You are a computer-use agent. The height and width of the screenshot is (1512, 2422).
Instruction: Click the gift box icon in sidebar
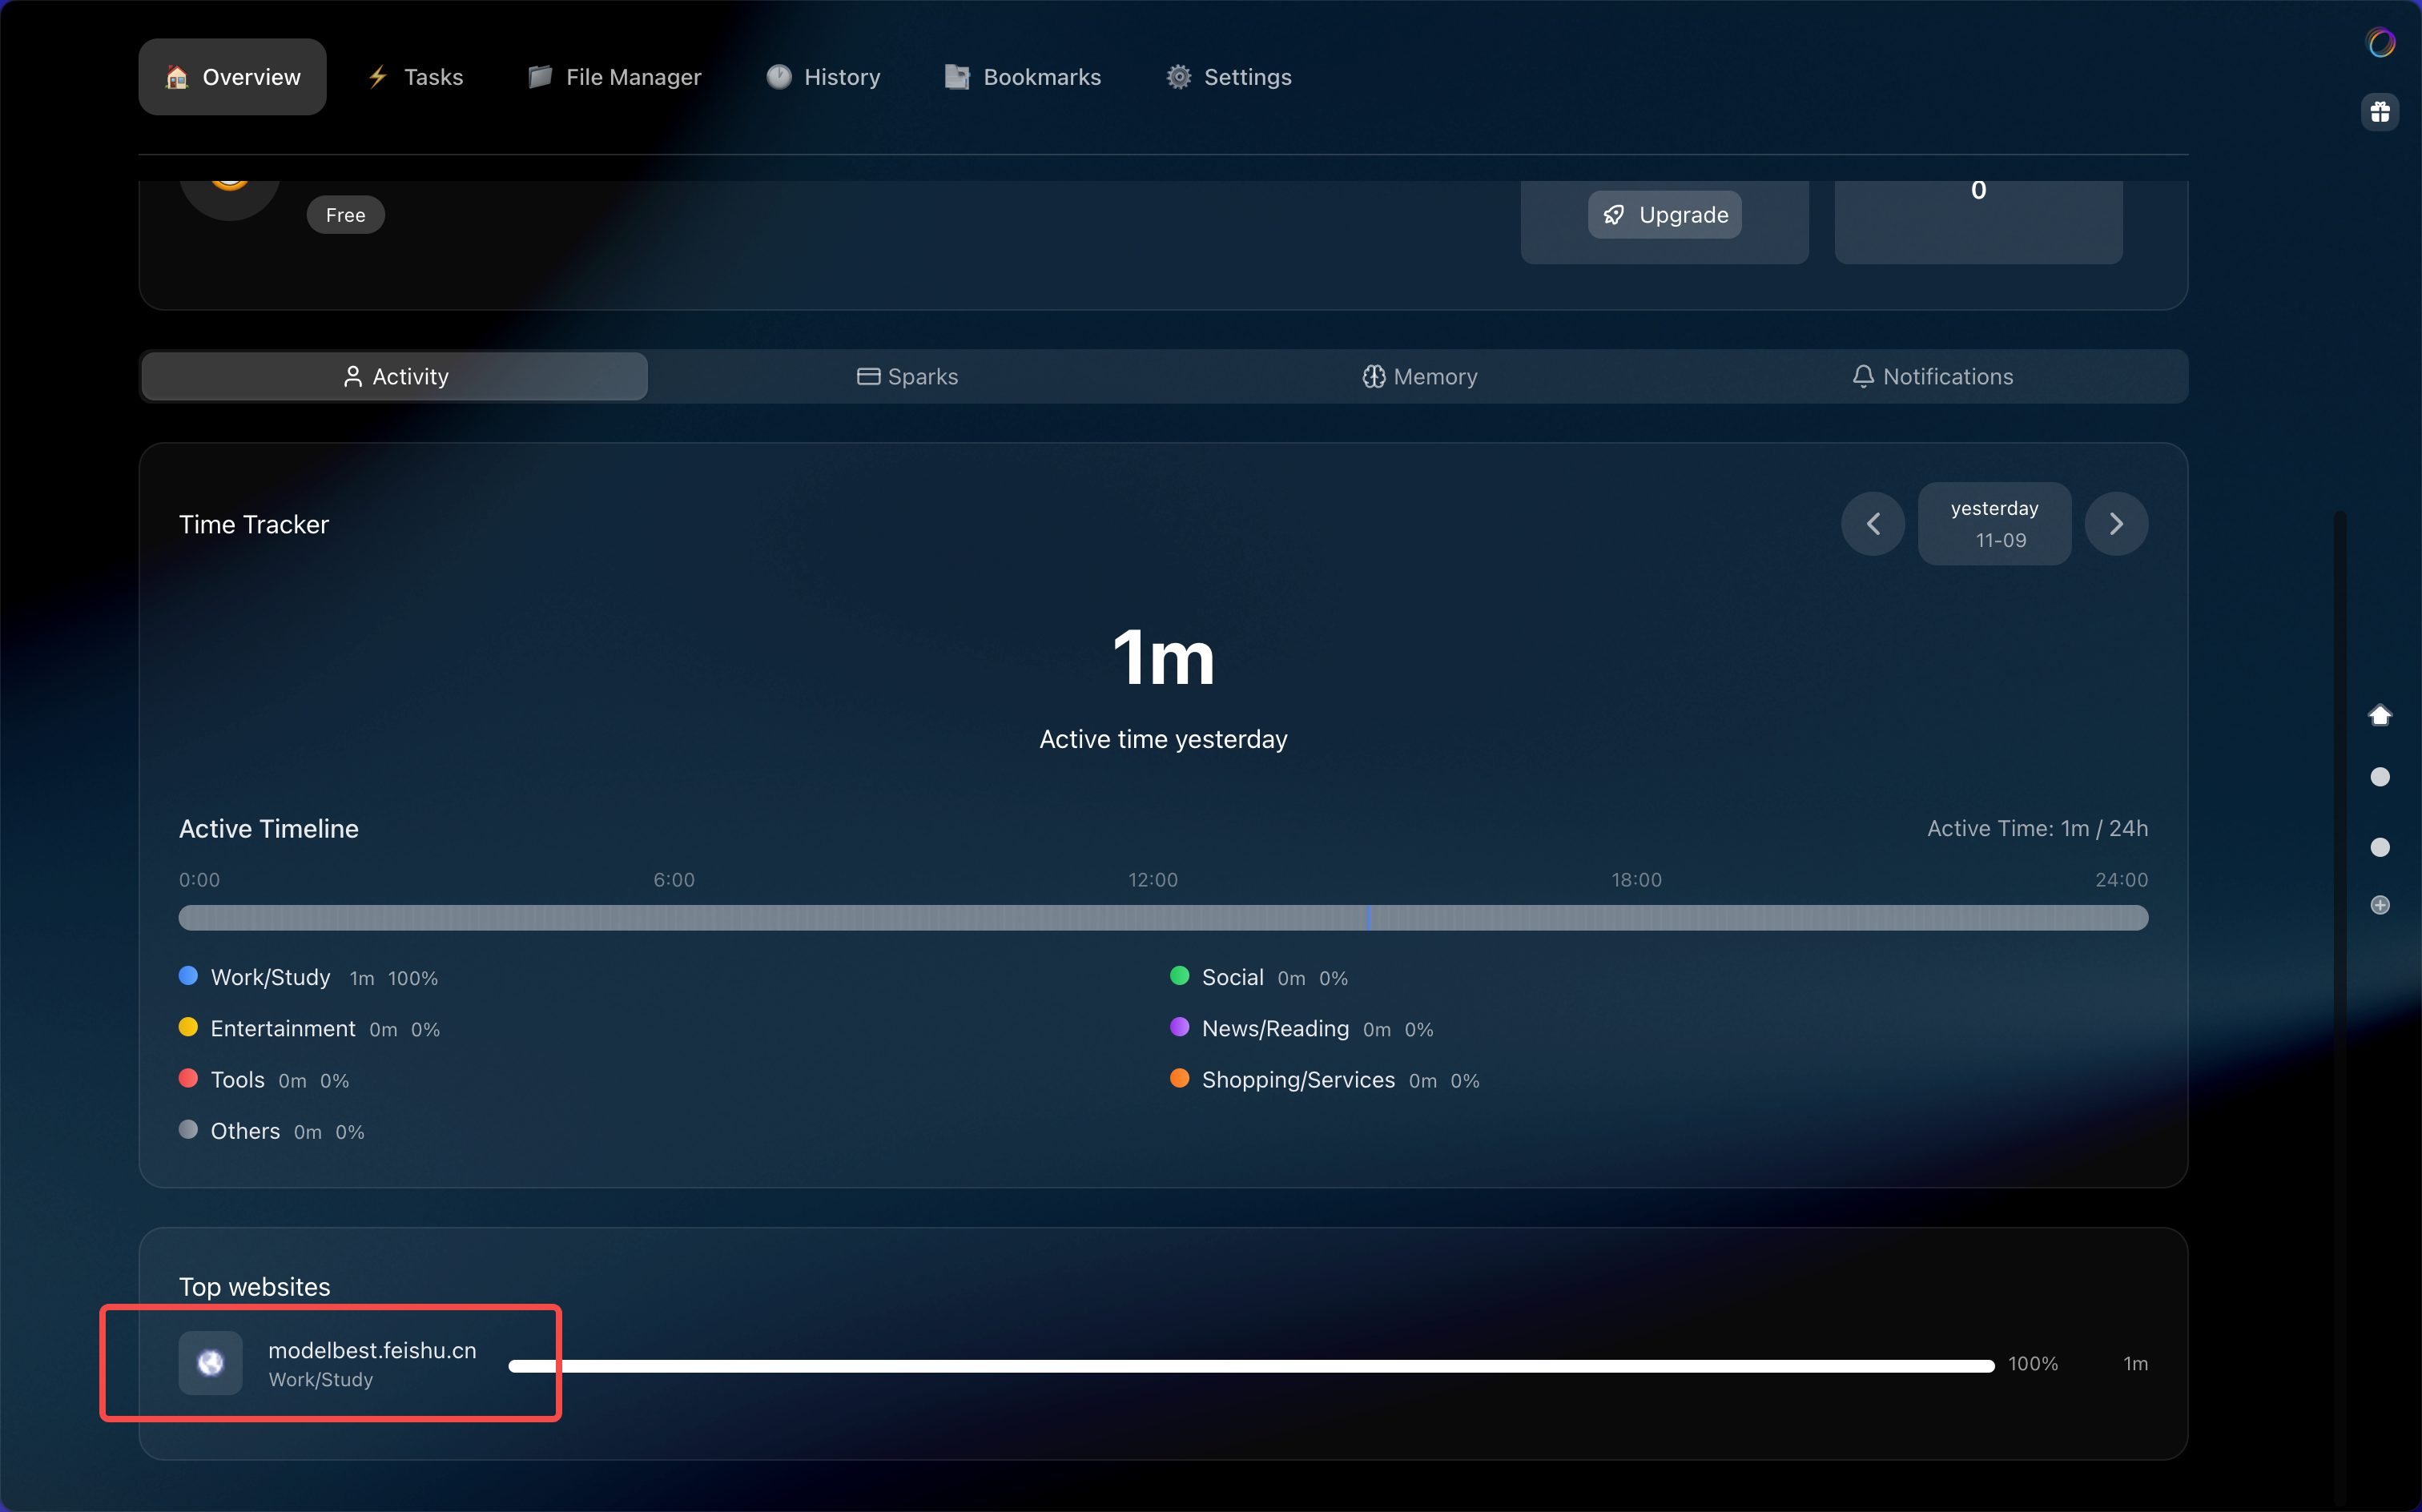pyautogui.click(x=2379, y=112)
